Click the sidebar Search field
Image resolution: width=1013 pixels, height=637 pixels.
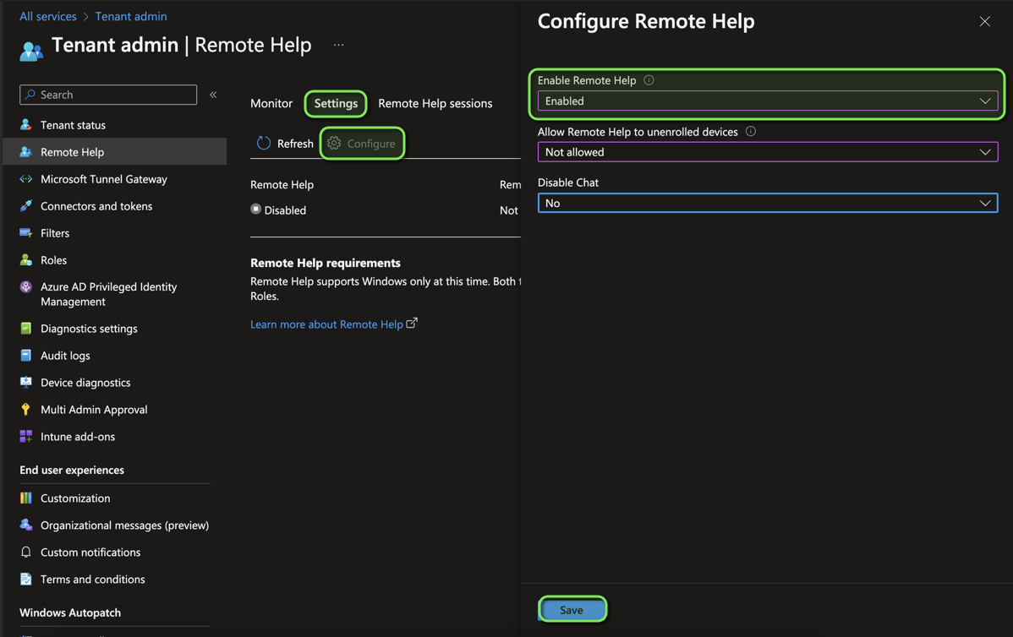[x=108, y=95]
